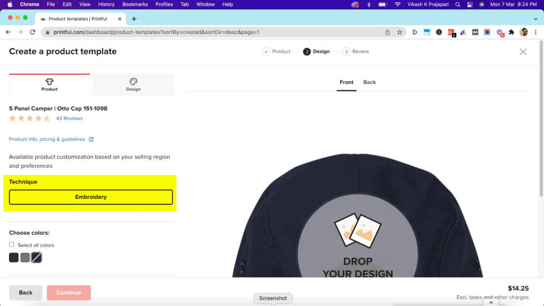
Task: Click the share icon in Chrome address bar
Action: coord(387,32)
